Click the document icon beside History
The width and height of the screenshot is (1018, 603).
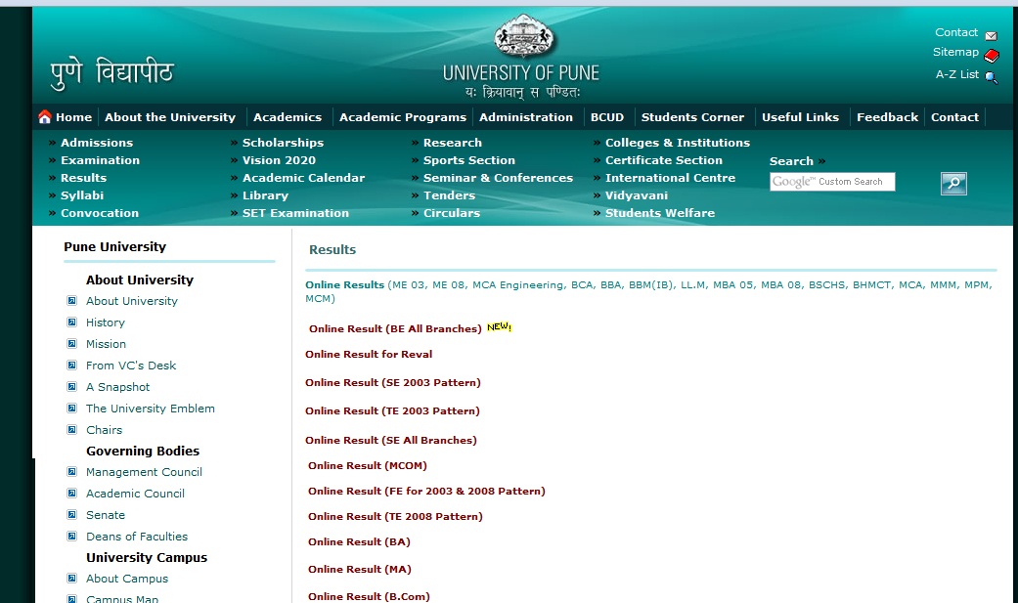point(71,323)
